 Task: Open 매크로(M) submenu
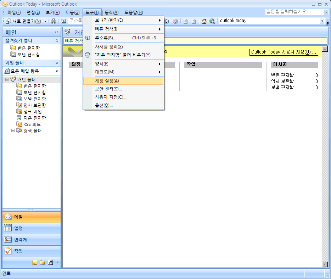click(x=123, y=72)
